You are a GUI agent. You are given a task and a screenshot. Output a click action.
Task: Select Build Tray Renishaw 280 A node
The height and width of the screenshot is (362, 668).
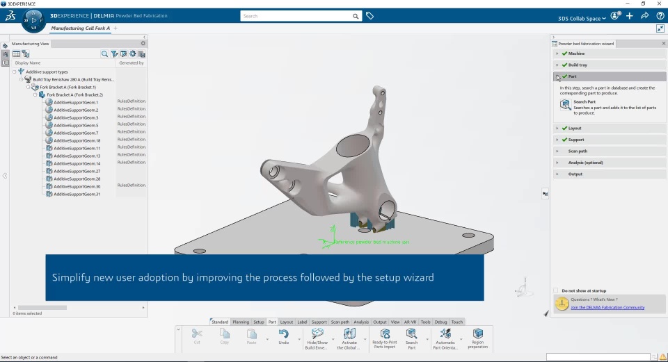[x=73, y=79]
